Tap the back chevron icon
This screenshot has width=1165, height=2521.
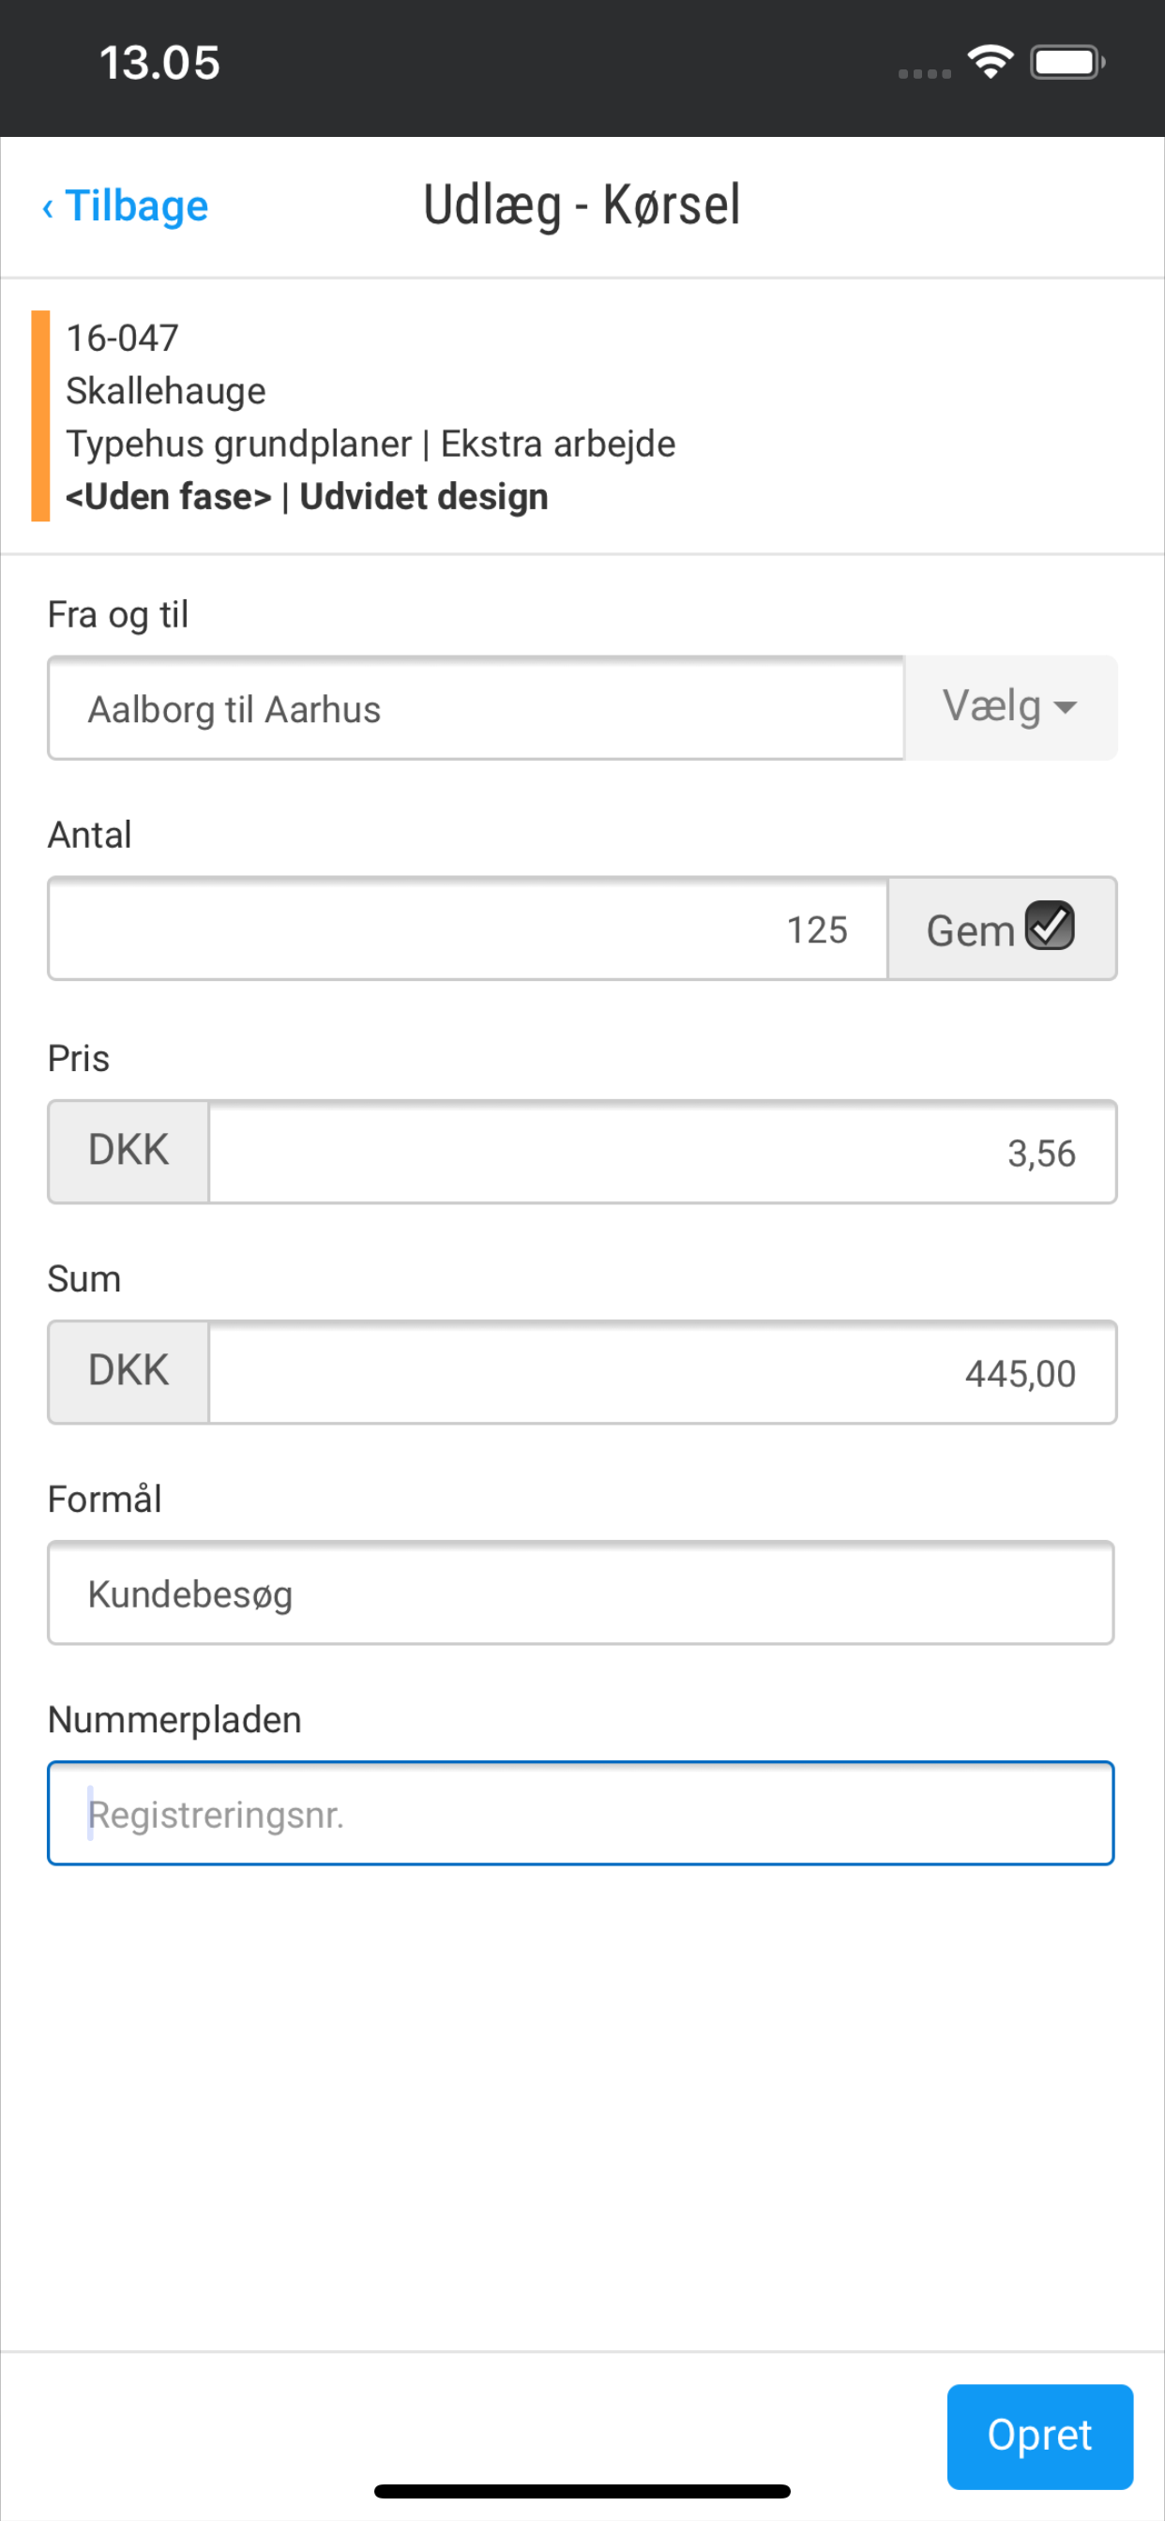point(47,207)
